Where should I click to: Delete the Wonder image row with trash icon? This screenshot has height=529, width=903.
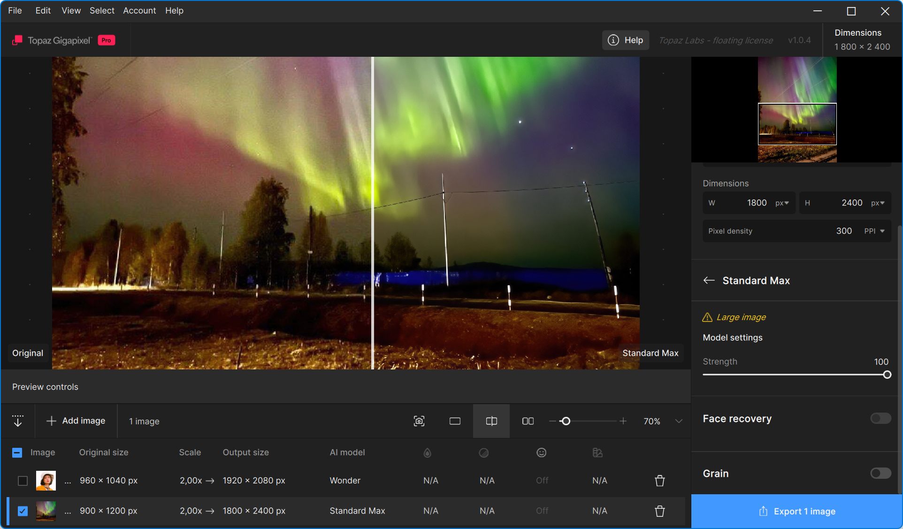[x=660, y=481]
